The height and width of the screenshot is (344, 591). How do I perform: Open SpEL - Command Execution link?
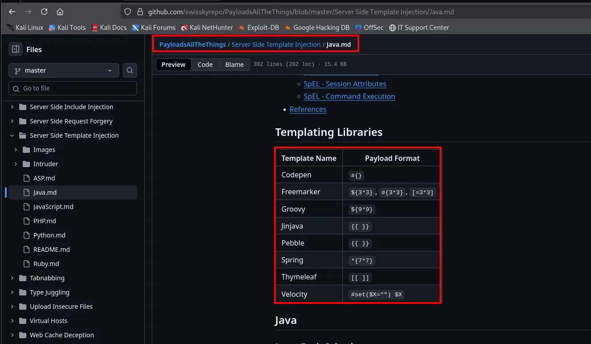click(x=350, y=96)
